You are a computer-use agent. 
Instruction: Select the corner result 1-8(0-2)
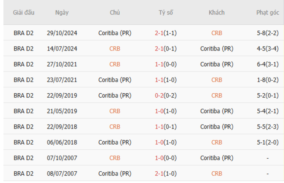(267, 80)
